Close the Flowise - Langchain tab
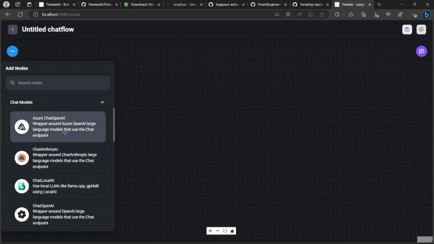434x244 pixels. [370, 4]
